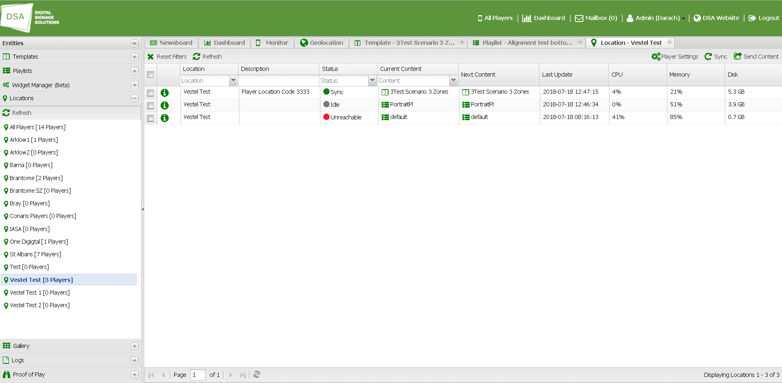Sort by the Last Update column header
This screenshot has height=383, width=782.
point(574,75)
